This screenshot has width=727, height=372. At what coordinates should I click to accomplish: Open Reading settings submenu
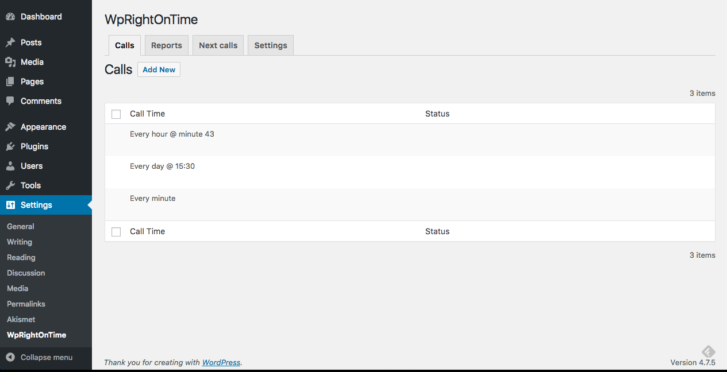(x=21, y=258)
